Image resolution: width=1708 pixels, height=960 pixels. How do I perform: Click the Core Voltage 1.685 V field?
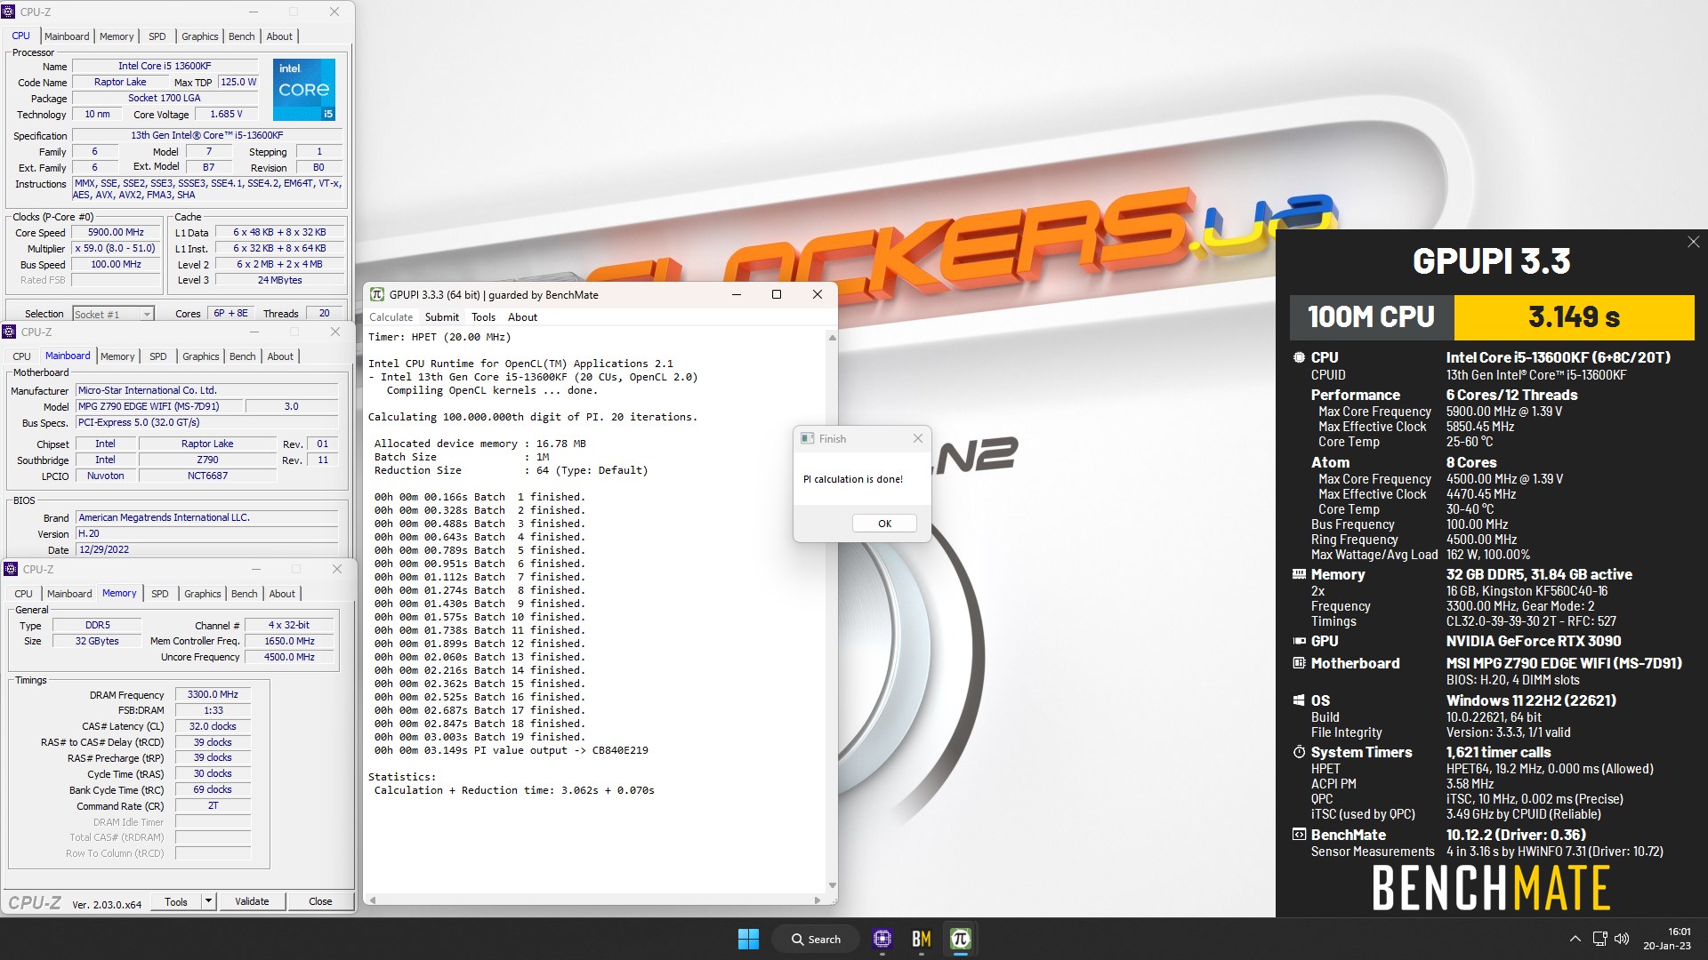(226, 114)
